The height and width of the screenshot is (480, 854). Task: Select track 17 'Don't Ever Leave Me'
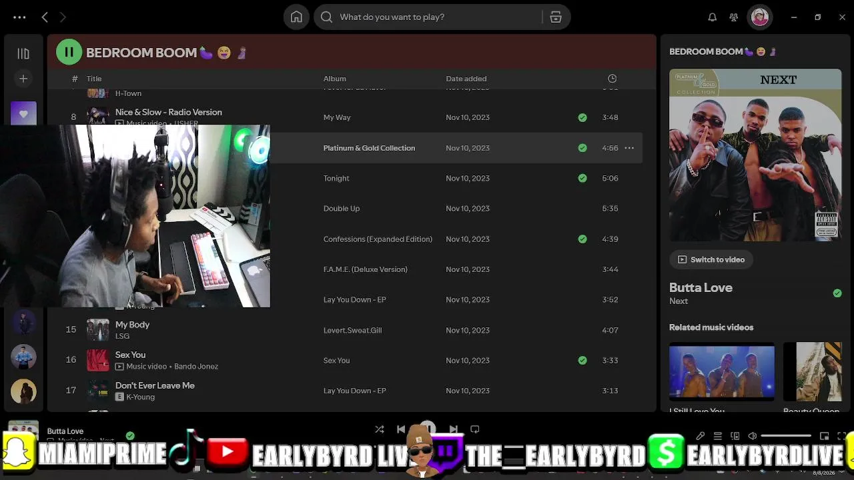point(155,385)
